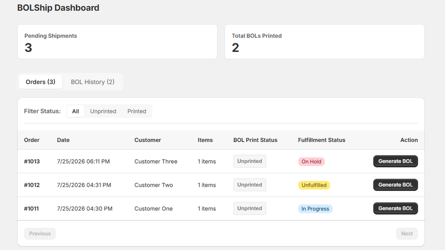Screen dimensions: 445x250
Task: Click order number #1013
Action: pos(32,161)
